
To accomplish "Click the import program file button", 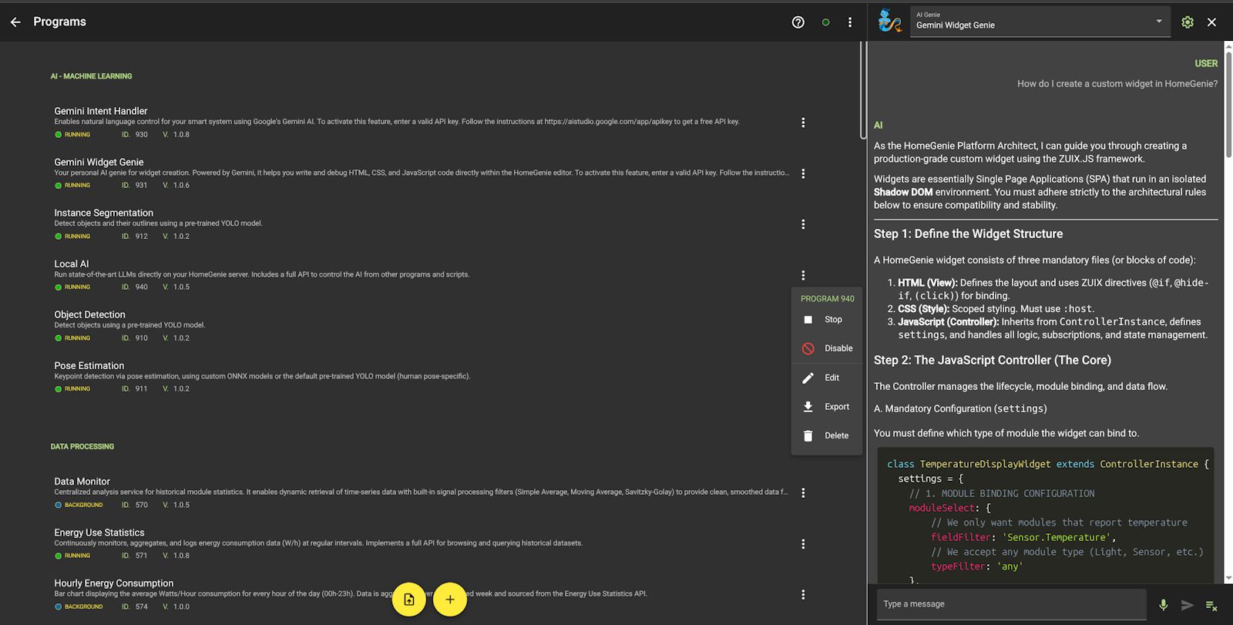I will click(x=409, y=600).
